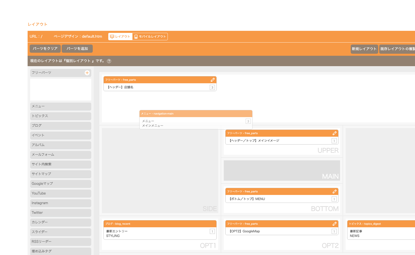Open the YouTube parts category
Screen dimensions: 415x255
click(x=60, y=193)
